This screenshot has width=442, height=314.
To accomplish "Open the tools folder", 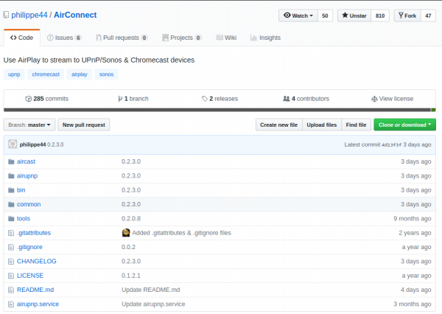I will tap(24, 219).
